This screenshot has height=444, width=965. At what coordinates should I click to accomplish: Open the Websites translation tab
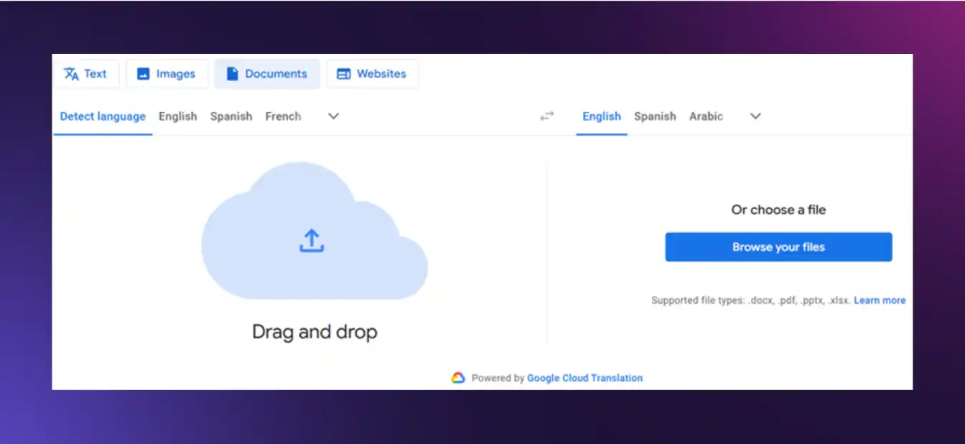point(372,74)
